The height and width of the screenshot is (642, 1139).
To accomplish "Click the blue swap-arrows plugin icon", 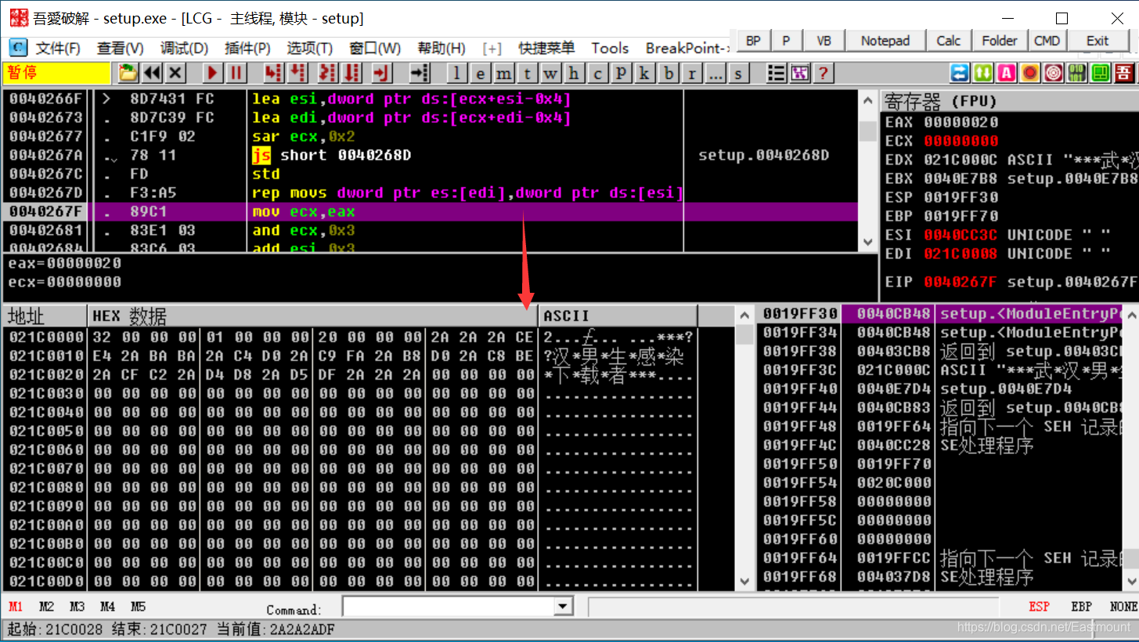I will click(x=959, y=73).
